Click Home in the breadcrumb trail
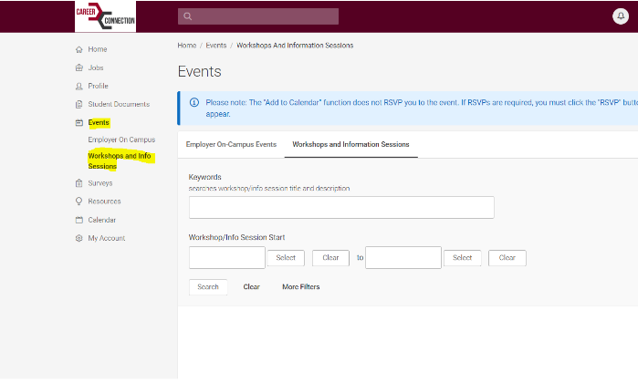 pos(186,45)
